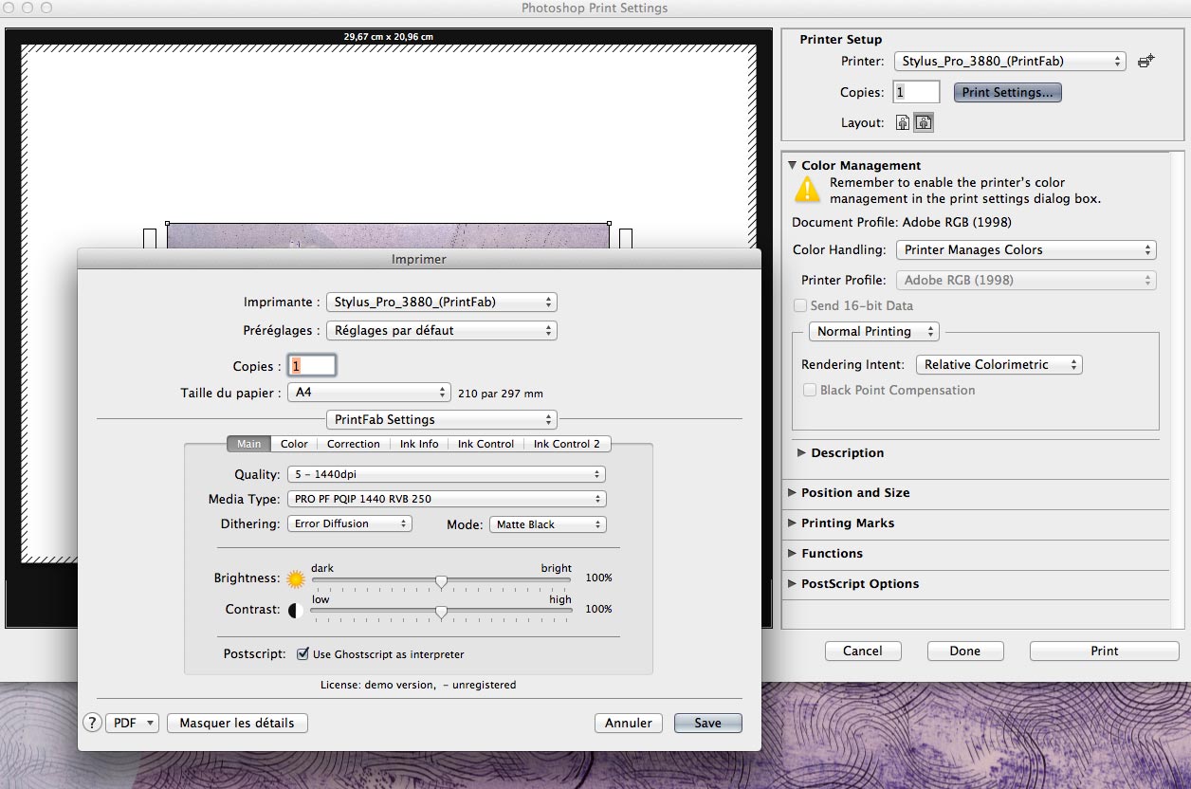Select portrait layout orientation icon
Image resolution: width=1191 pixels, height=789 pixels.
pos(903,122)
